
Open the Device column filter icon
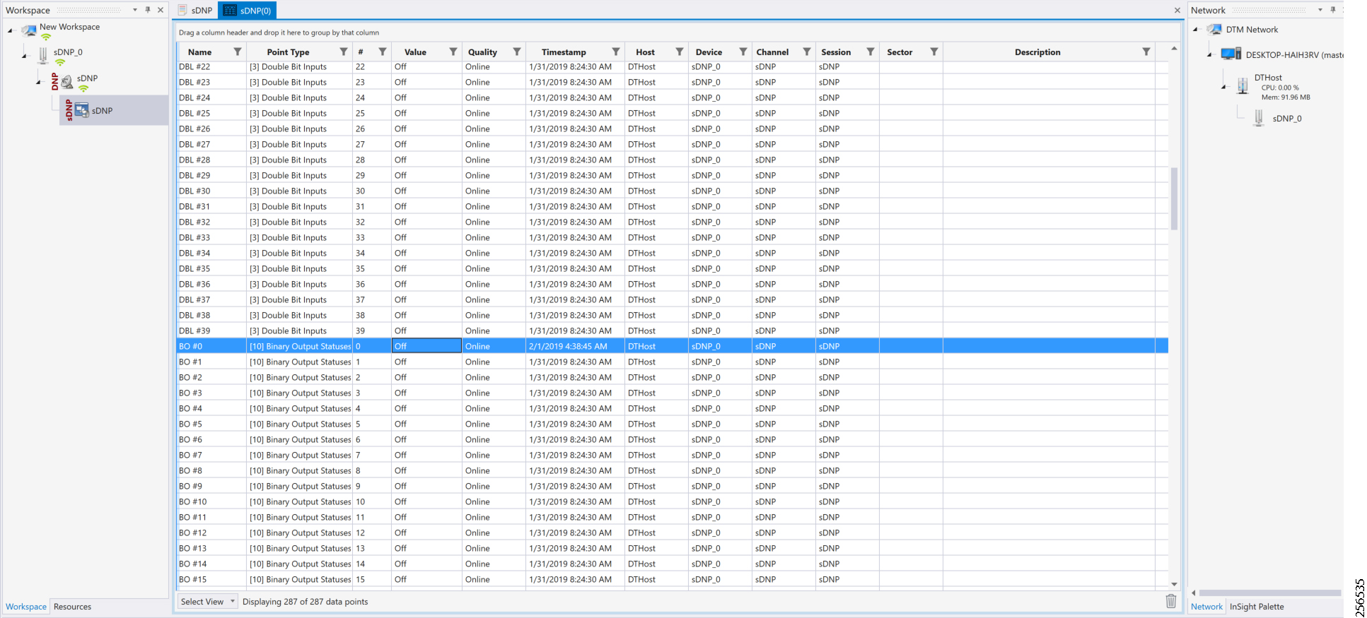coord(743,52)
